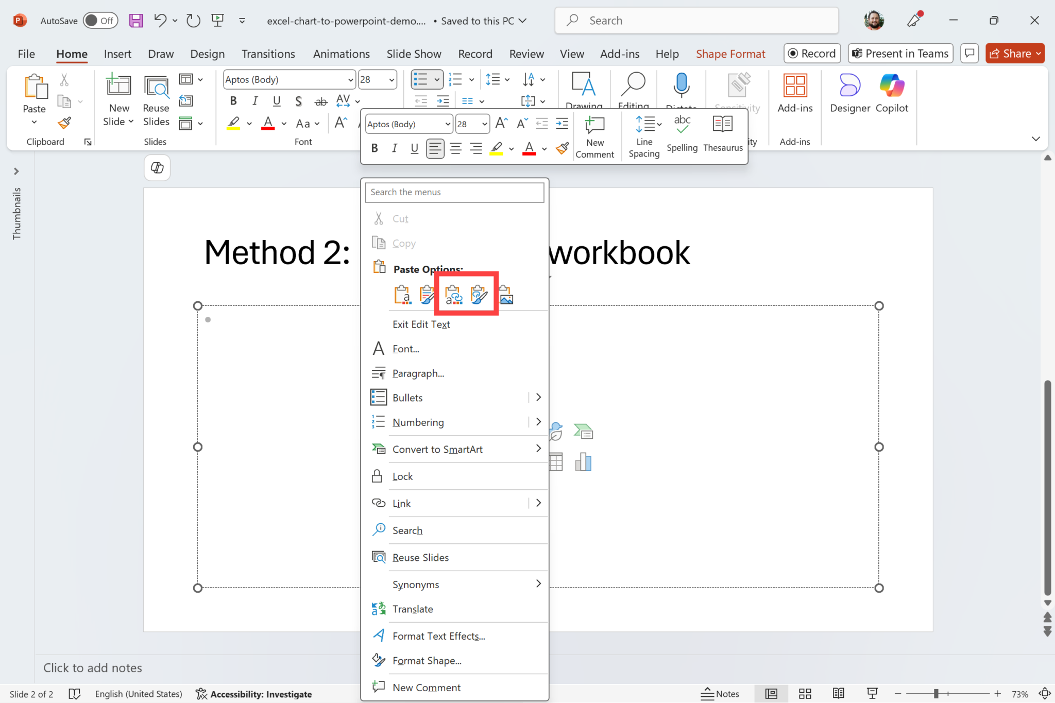This screenshot has width=1055, height=703.
Task: Switch to Slide Sorter view in status bar
Action: tap(805, 694)
